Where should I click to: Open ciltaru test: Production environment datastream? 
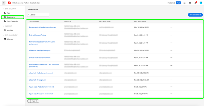[41, 73]
